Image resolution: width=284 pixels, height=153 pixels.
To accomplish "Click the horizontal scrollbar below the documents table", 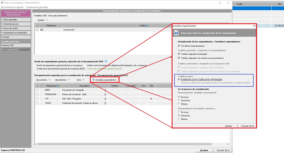I will click(x=104, y=144).
